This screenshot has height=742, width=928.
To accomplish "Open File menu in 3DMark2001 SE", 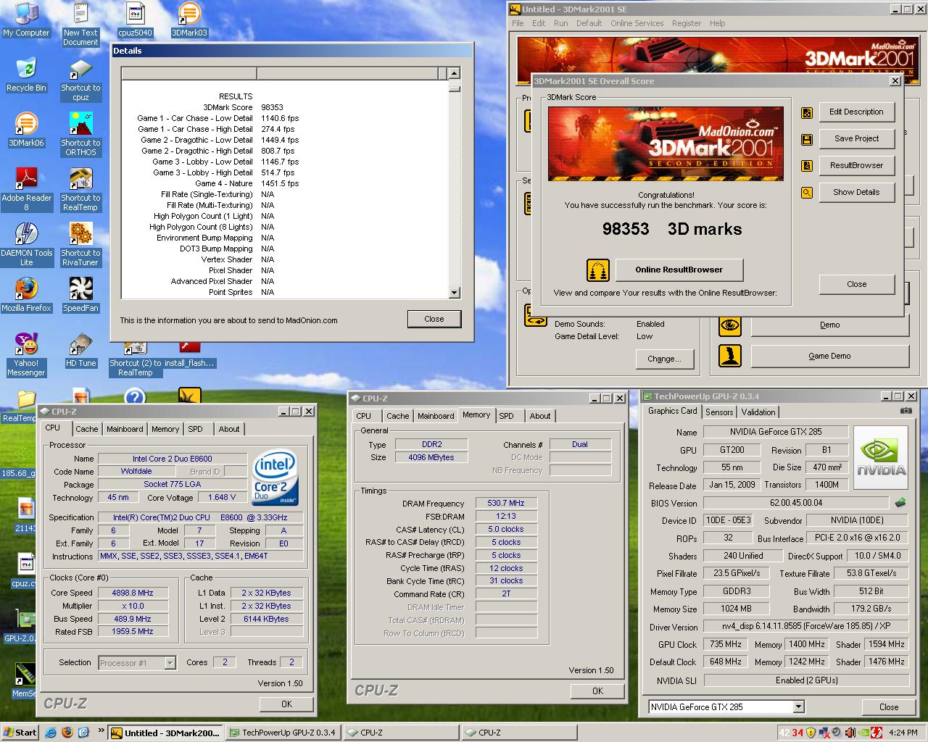I will coord(518,23).
